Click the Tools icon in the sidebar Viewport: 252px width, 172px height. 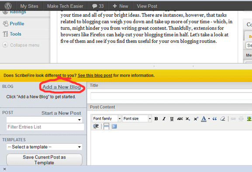[x=5, y=34]
